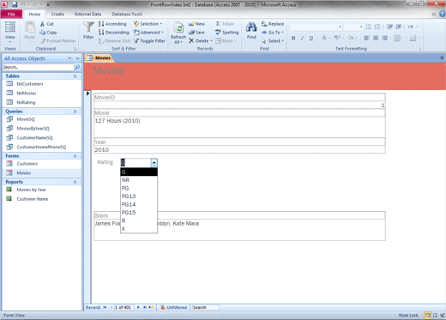Click Replace in Find group
The width and height of the screenshot is (446, 320).
tap(273, 24)
